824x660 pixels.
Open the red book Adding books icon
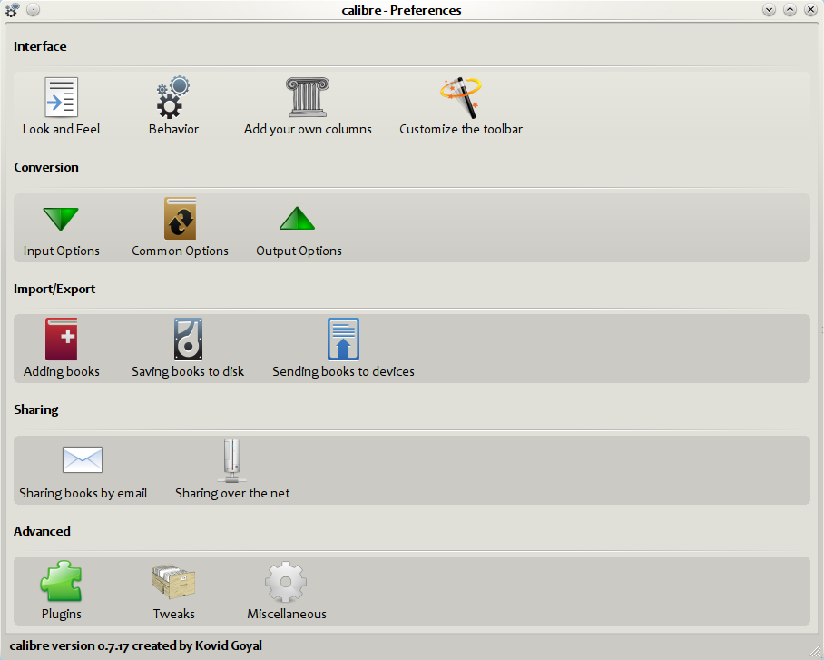click(61, 340)
